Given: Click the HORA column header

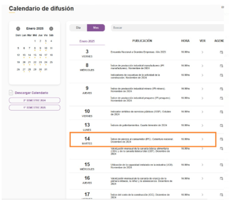Looking at the screenshot, I should 185,41.
